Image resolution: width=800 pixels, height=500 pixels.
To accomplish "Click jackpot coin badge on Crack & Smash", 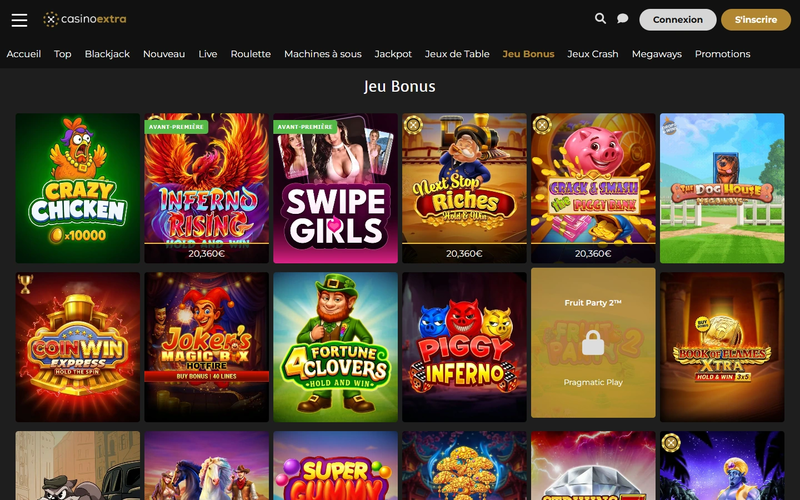I will point(542,125).
